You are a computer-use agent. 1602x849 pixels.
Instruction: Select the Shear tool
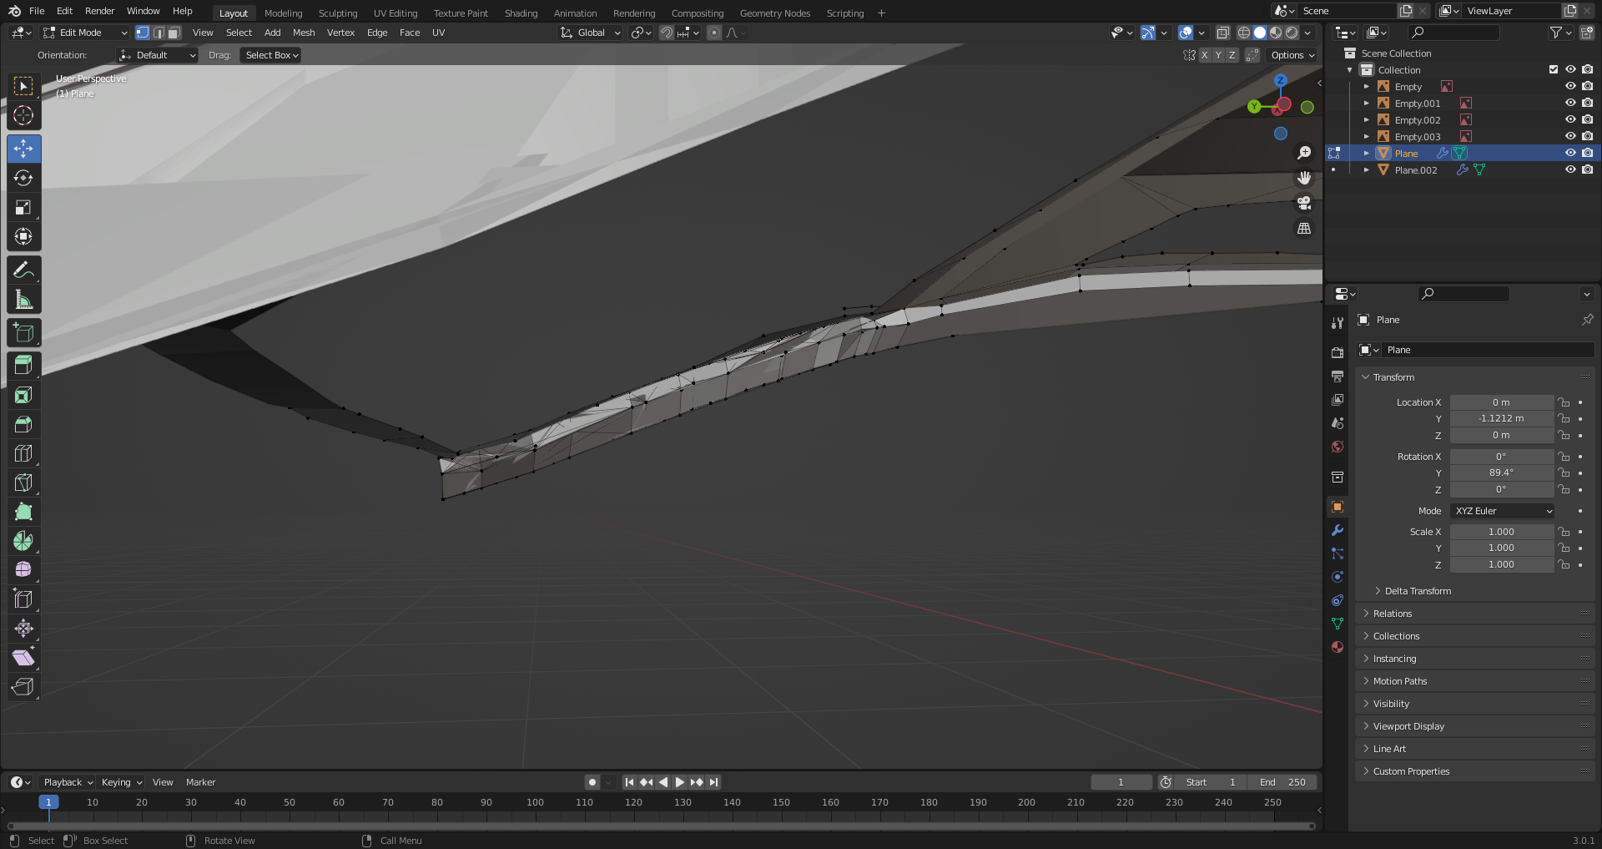23,658
